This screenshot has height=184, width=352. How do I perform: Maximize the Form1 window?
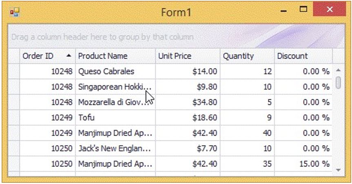tap(303, 9)
